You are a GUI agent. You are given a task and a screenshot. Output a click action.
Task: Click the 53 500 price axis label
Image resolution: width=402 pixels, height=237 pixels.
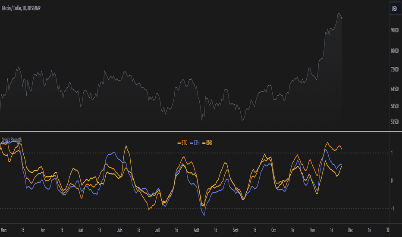395,122
